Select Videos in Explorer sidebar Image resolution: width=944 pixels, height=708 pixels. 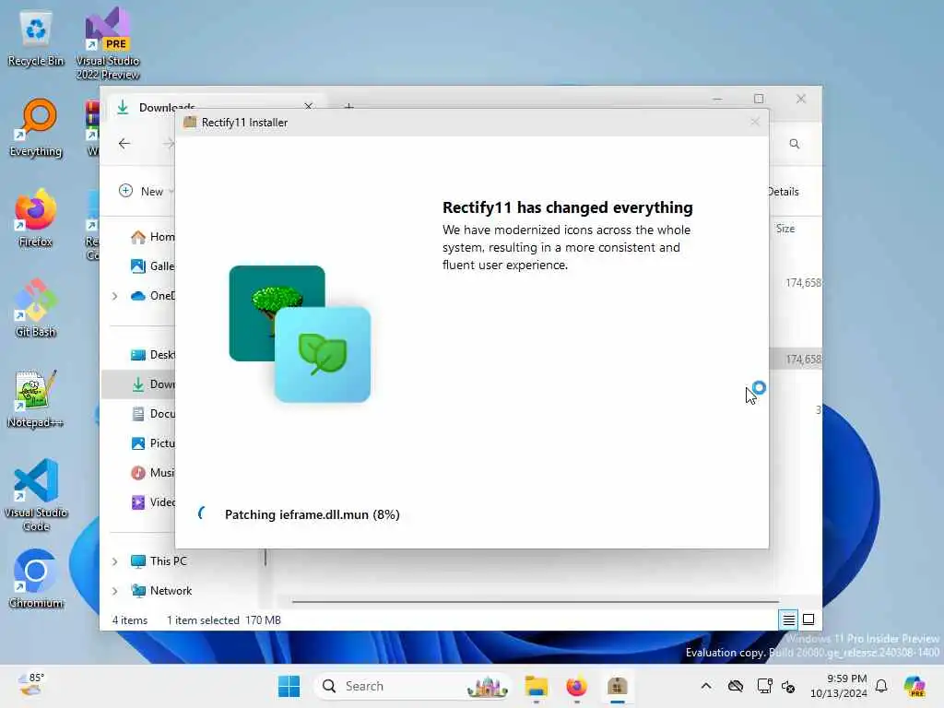[152, 502]
